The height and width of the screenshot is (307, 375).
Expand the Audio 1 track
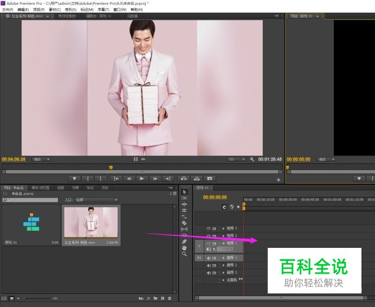(x=223, y=258)
